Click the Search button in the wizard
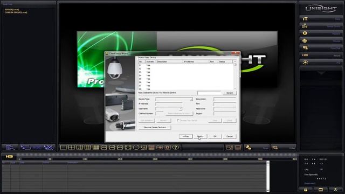345x194 pixels. (x=230, y=93)
